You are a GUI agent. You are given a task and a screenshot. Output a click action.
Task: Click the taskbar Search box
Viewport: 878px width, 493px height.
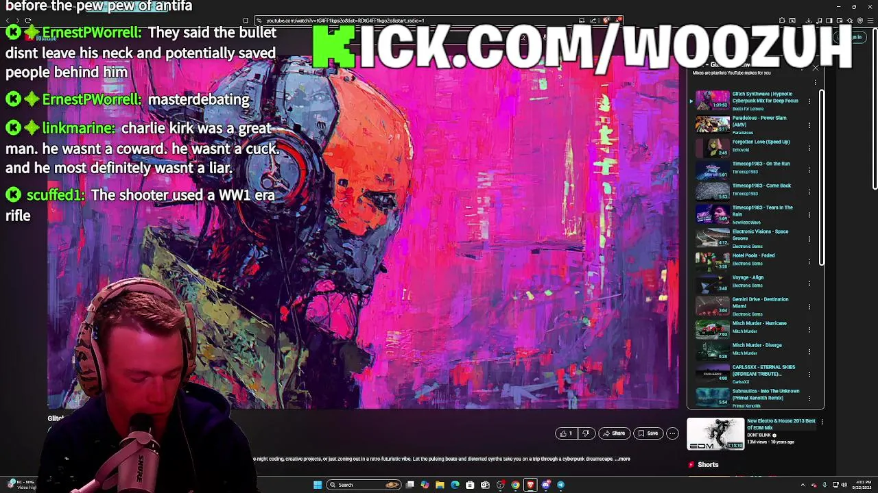[x=364, y=485]
